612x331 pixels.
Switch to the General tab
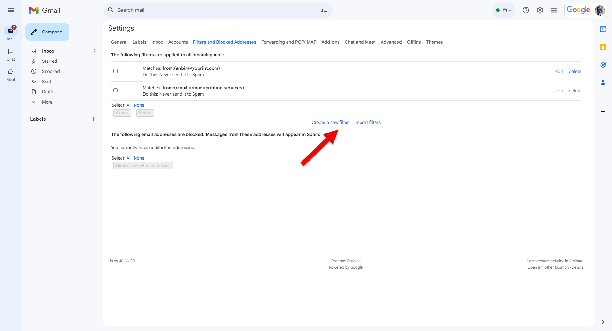(119, 42)
